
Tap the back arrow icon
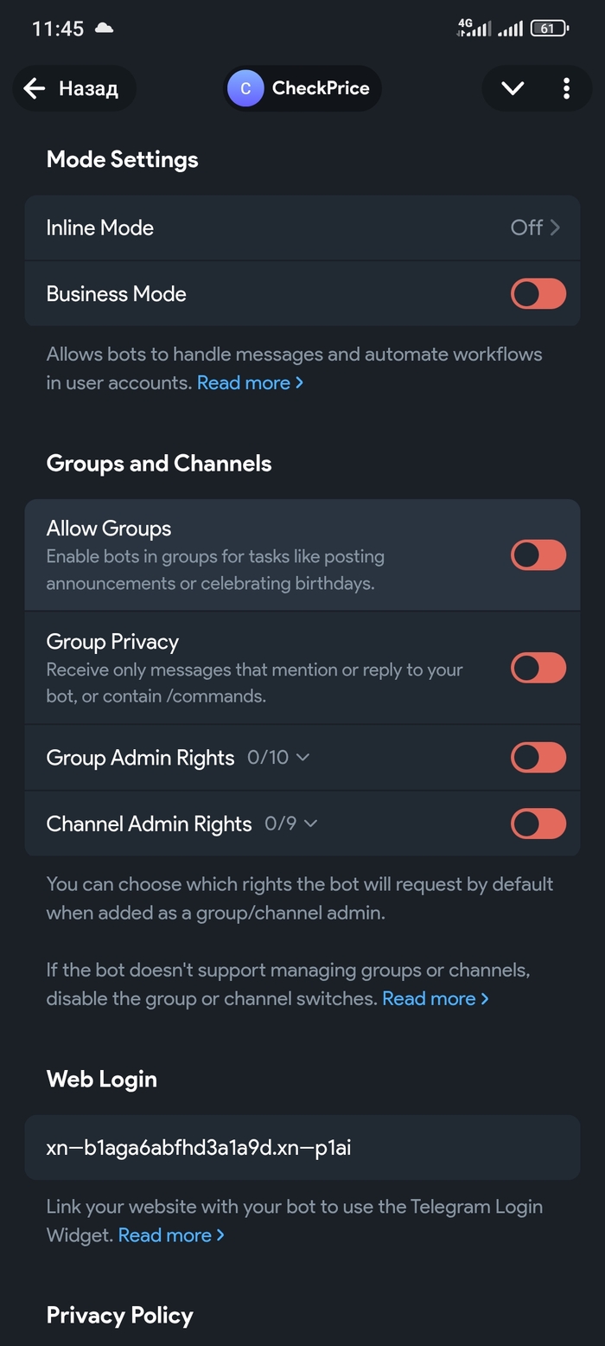click(35, 88)
